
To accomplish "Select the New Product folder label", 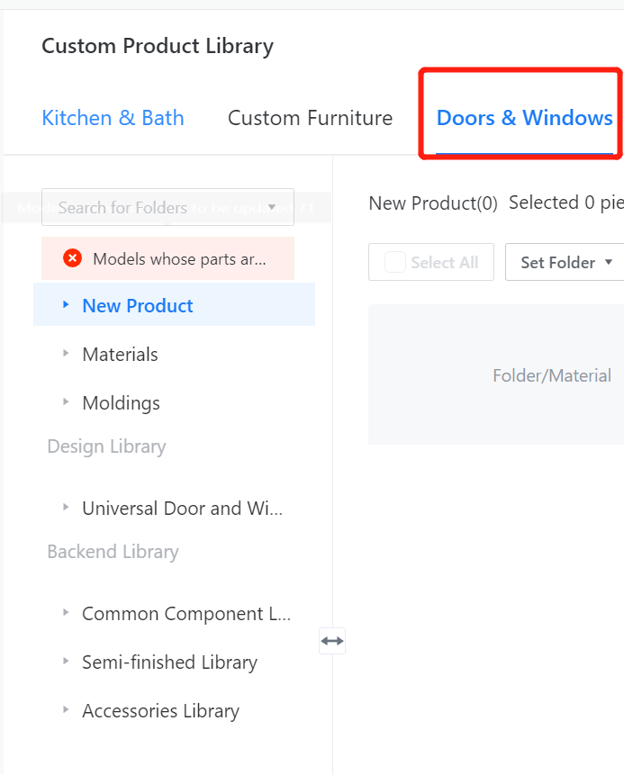I will (x=138, y=306).
